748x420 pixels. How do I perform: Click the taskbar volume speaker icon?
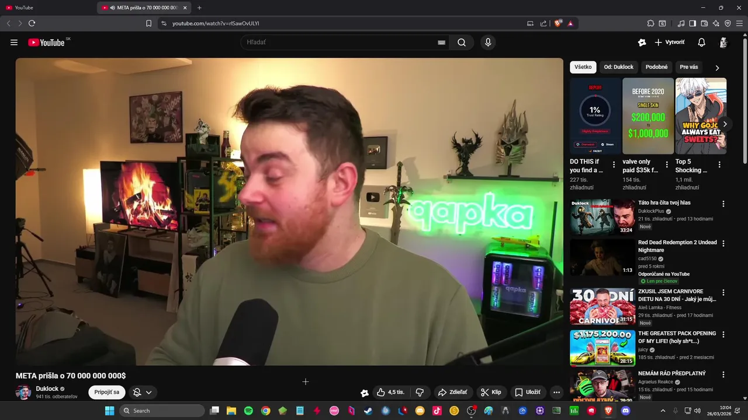click(x=697, y=411)
